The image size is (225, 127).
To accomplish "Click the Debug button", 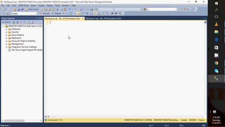I will click(x=56, y=13).
